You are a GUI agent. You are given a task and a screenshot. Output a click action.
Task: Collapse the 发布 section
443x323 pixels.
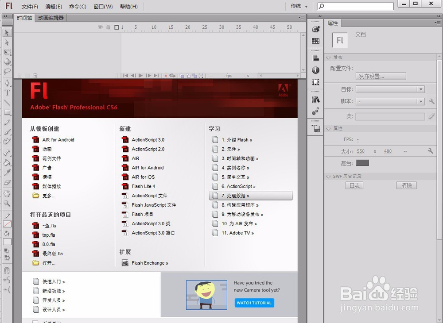click(328, 57)
